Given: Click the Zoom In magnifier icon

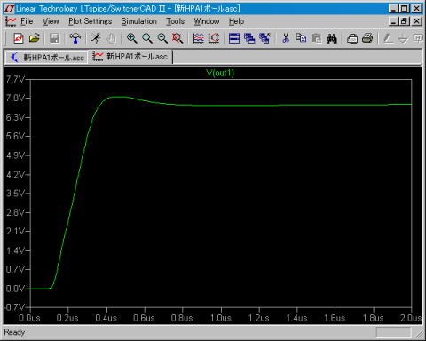Looking at the screenshot, I should tap(131, 38).
